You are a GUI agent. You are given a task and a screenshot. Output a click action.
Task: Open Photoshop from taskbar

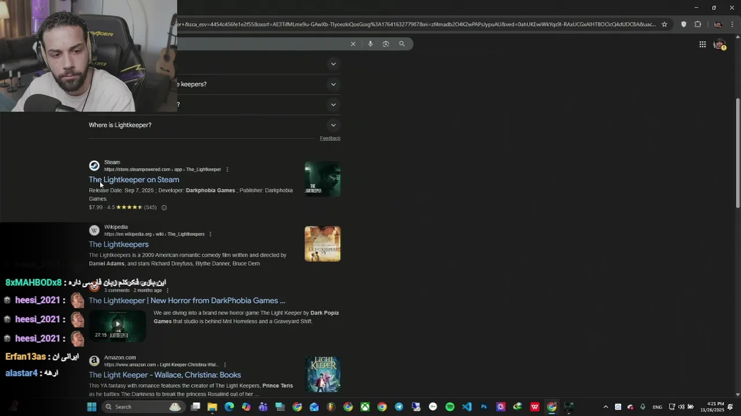point(484,407)
